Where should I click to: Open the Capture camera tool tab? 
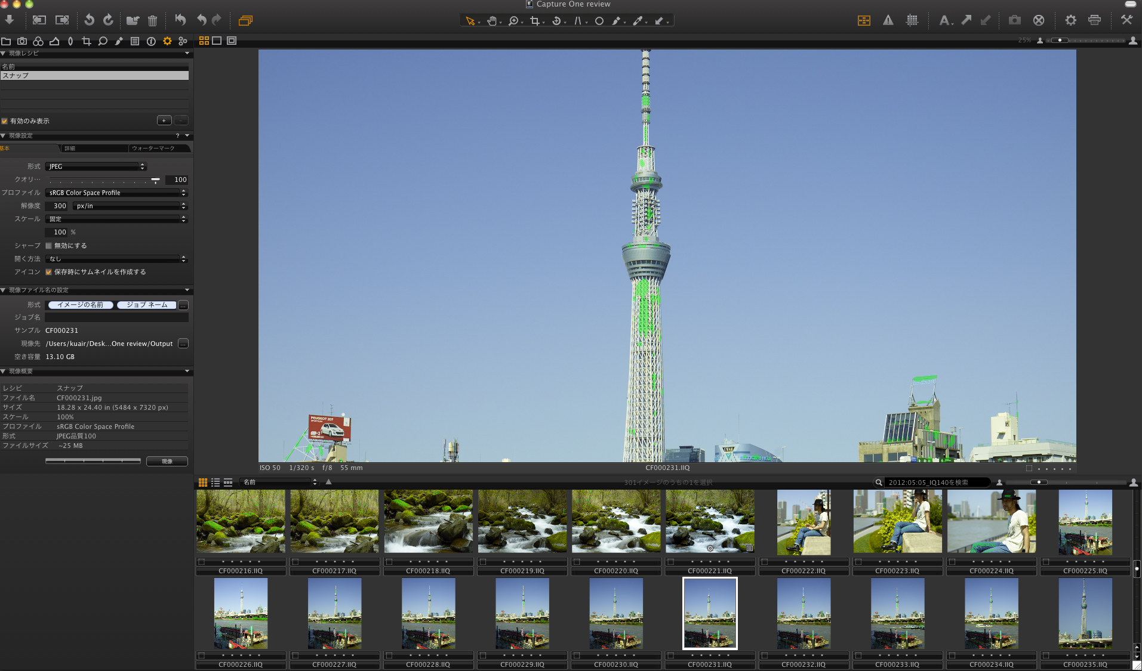[22, 41]
